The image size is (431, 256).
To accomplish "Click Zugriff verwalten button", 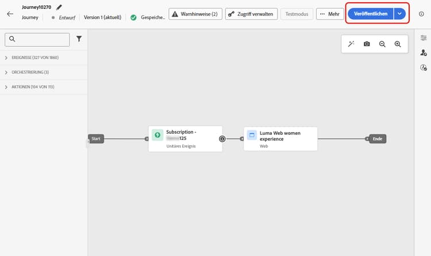I will (251, 14).
